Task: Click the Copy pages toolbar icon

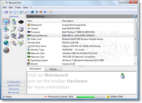Action: [x=15, y=12]
